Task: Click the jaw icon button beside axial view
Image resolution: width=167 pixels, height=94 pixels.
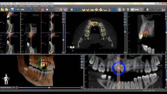Action: [x=125, y=22]
